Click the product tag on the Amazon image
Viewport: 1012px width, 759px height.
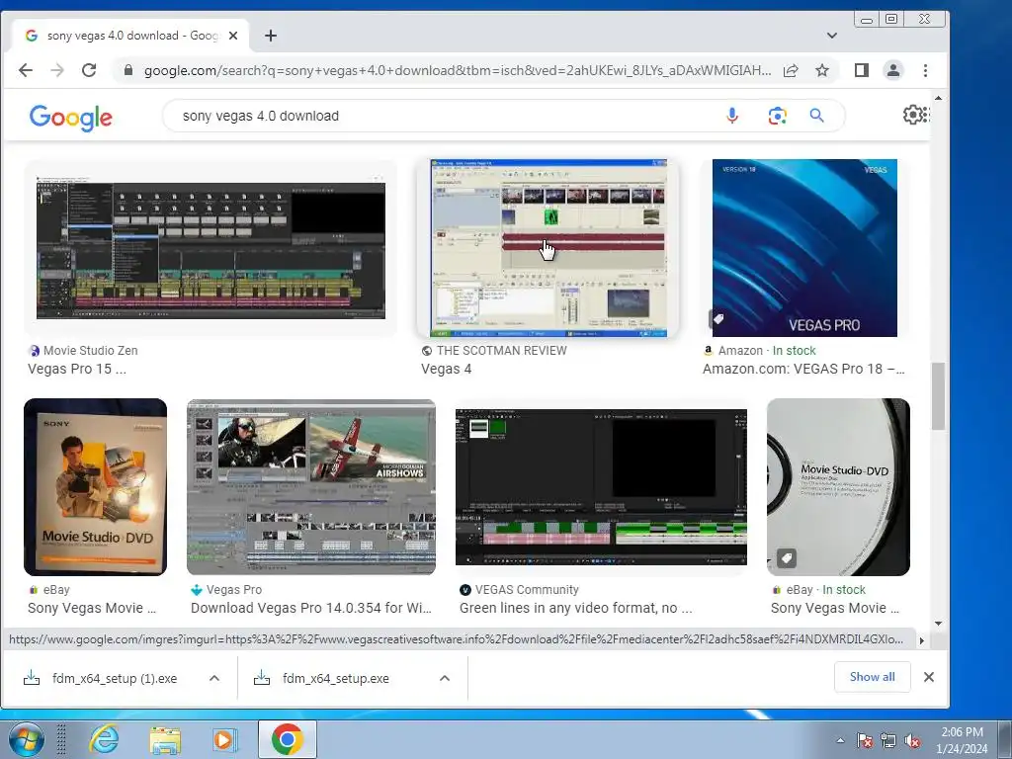(718, 318)
